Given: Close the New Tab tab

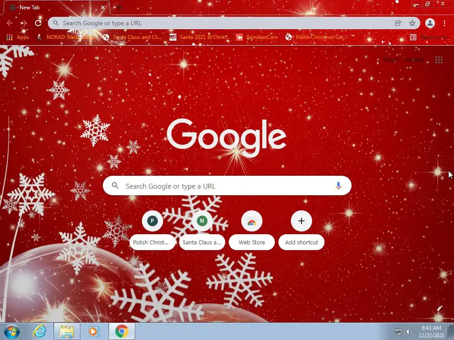Looking at the screenshot, I should [x=103, y=8].
